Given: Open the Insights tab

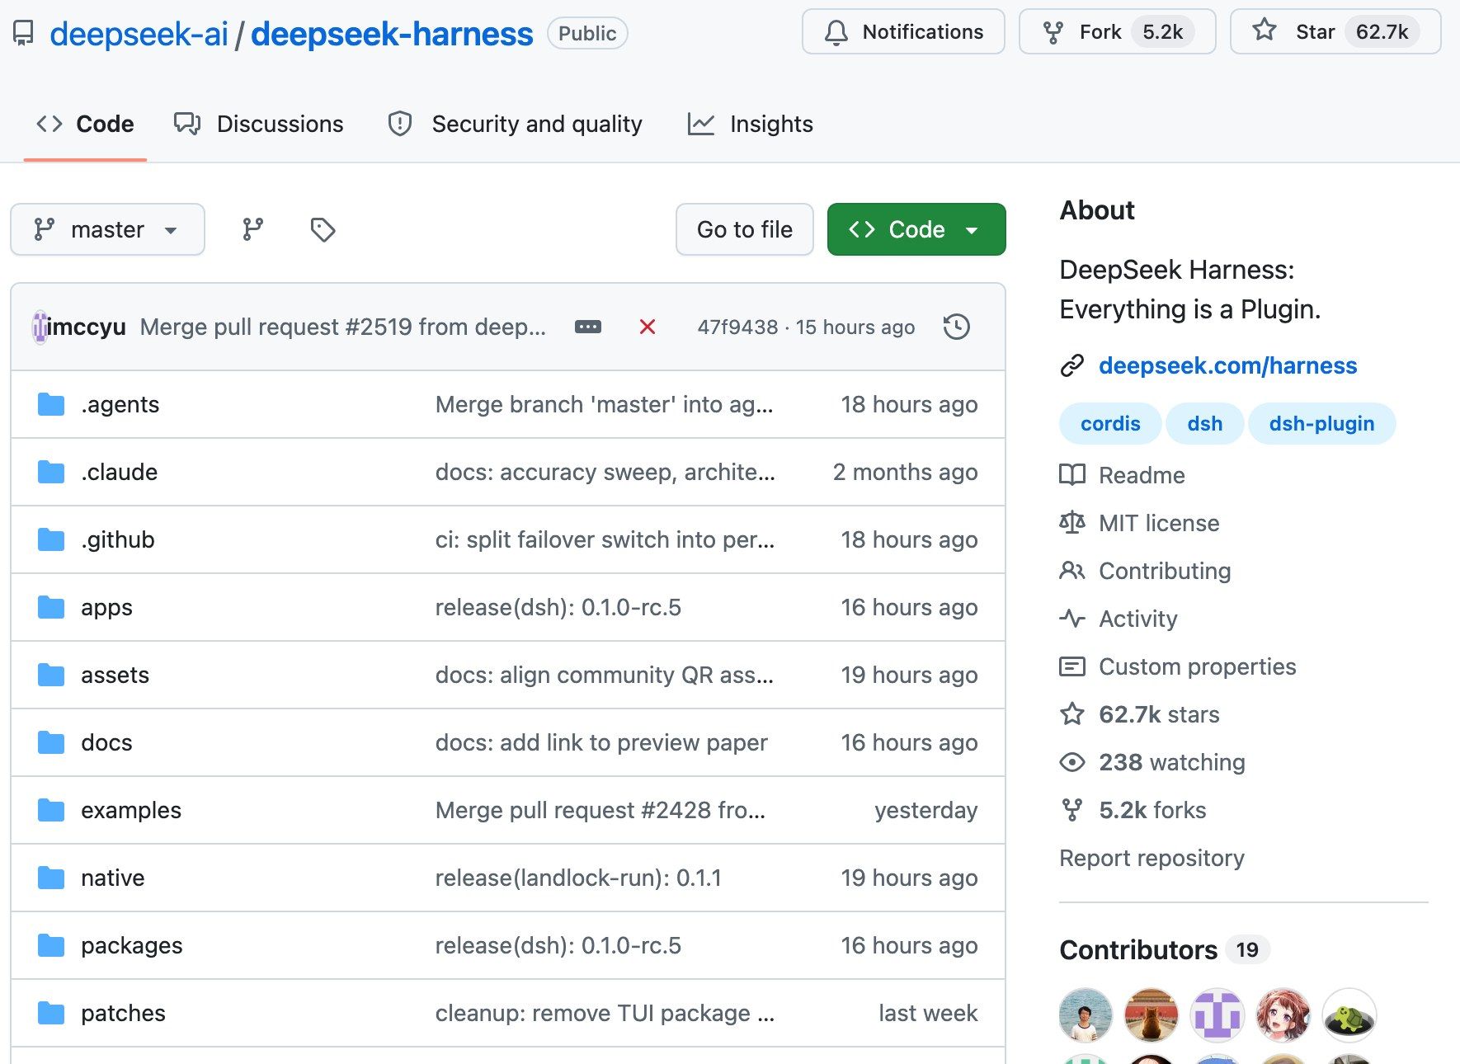Looking at the screenshot, I should tap(751, 124).
